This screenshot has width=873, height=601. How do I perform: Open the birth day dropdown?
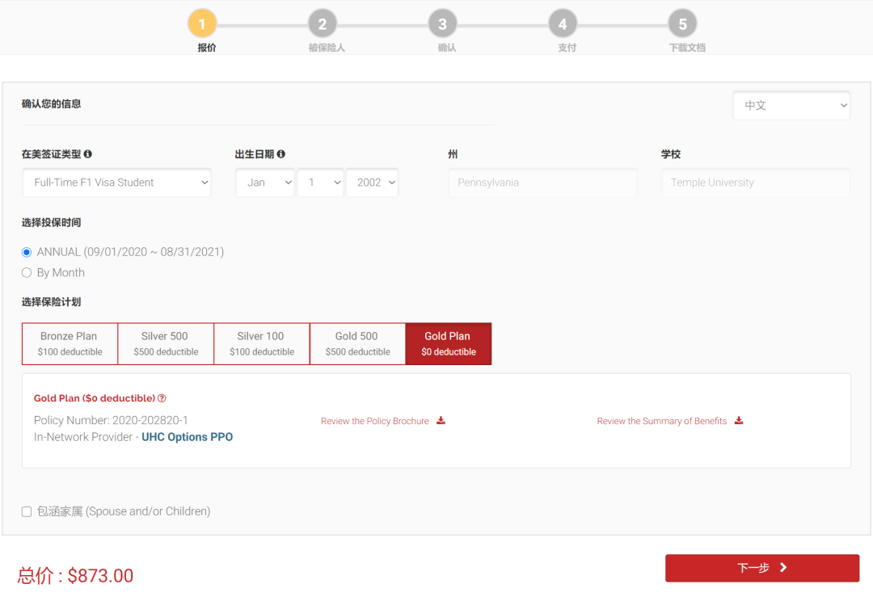tap(320, 183)
